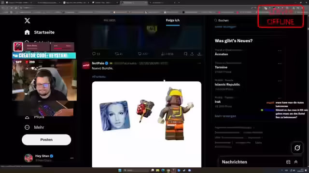Click the browser address bar

point(134,8)
